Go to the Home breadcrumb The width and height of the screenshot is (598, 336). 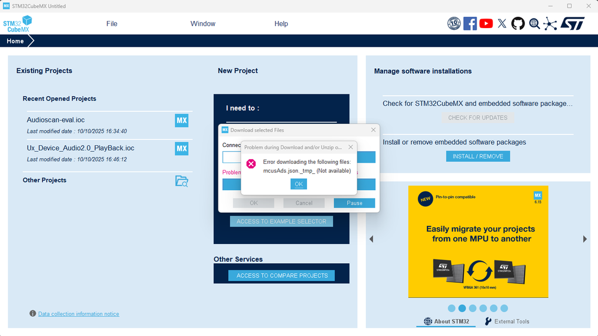(x=15, y=41)
